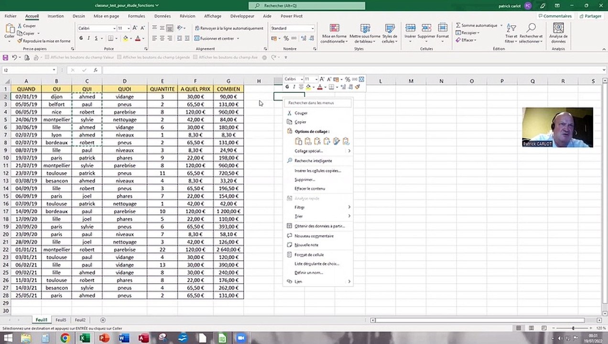Click paste link icon in context menu
Viewport: 608px width, 344px height.
coord(346,141)
